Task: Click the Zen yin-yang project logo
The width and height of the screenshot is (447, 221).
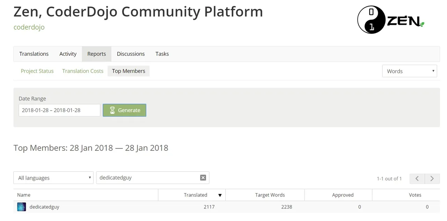Action: pos(390,20)
